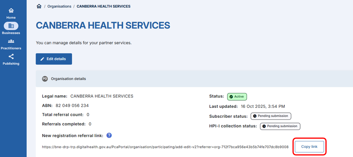Image resolution: width=353 pixels, height=157 pixels.
Task: Click the breadcrumb home icon
Action: 39,6
